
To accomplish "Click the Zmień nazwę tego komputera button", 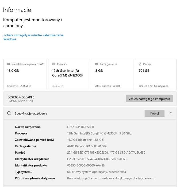I will (149, 99).
